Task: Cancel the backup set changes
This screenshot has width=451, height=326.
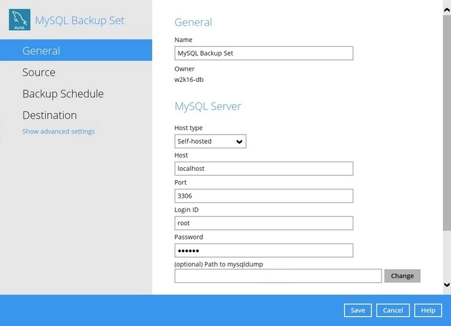Action: (x=393, y=310)
